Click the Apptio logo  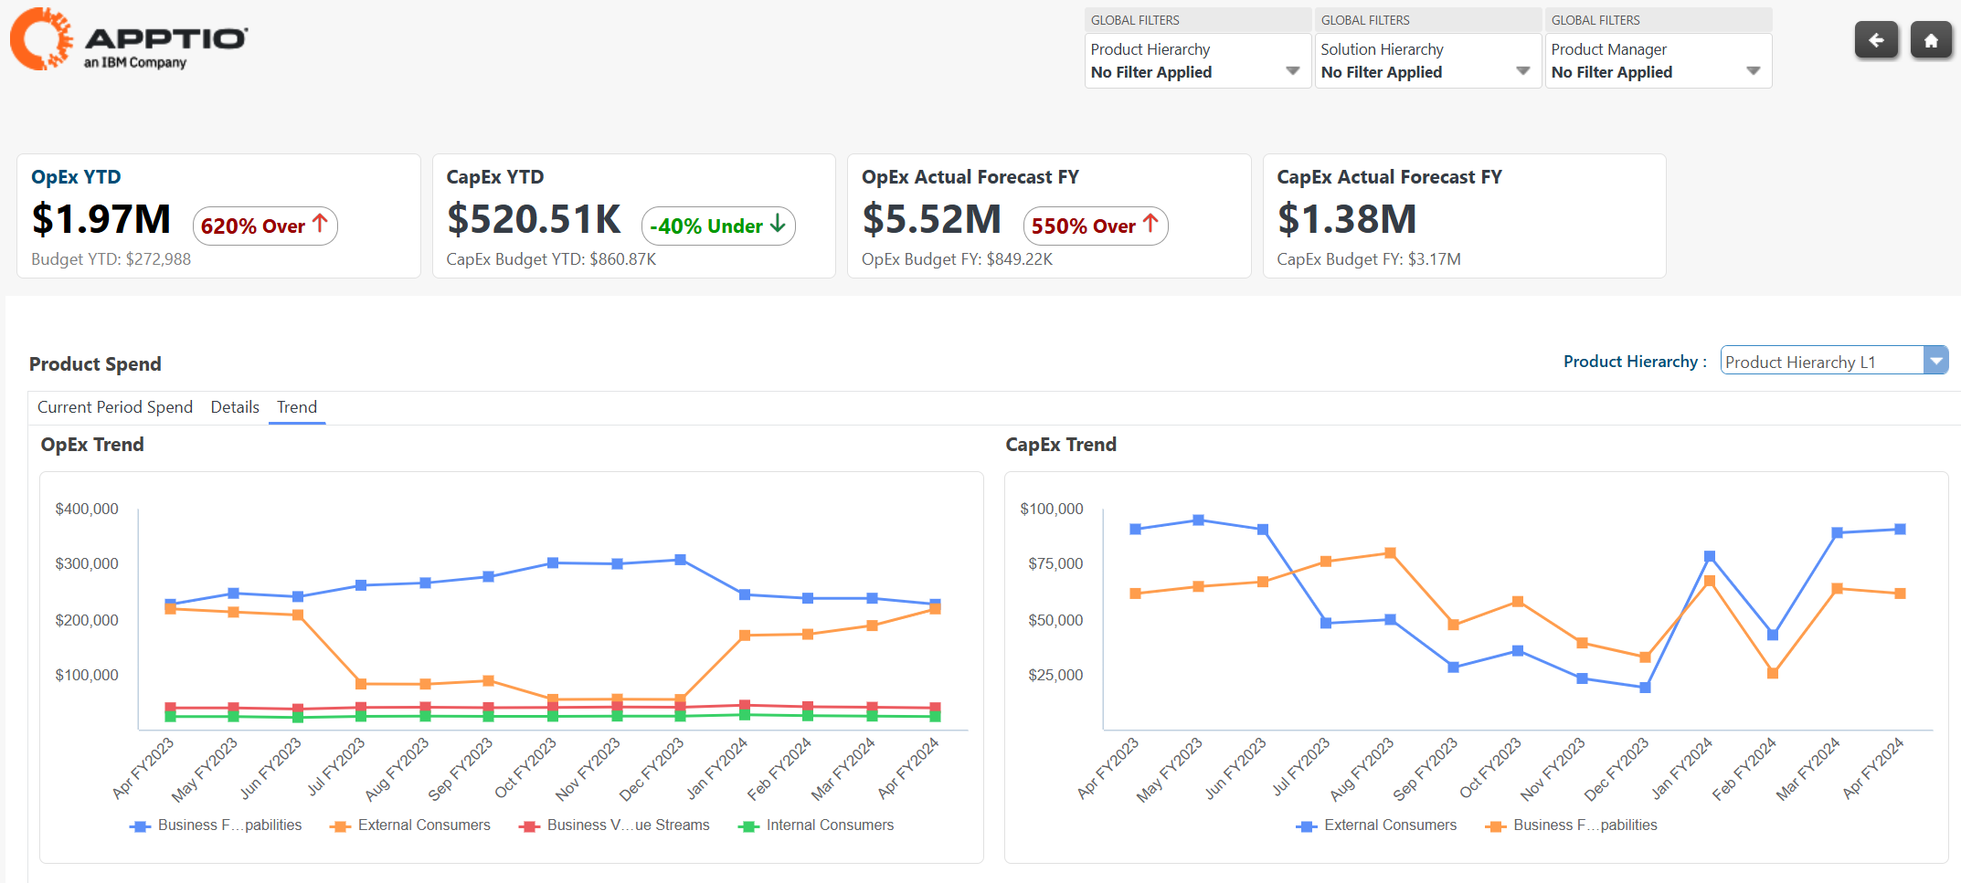tap(129, 39)
